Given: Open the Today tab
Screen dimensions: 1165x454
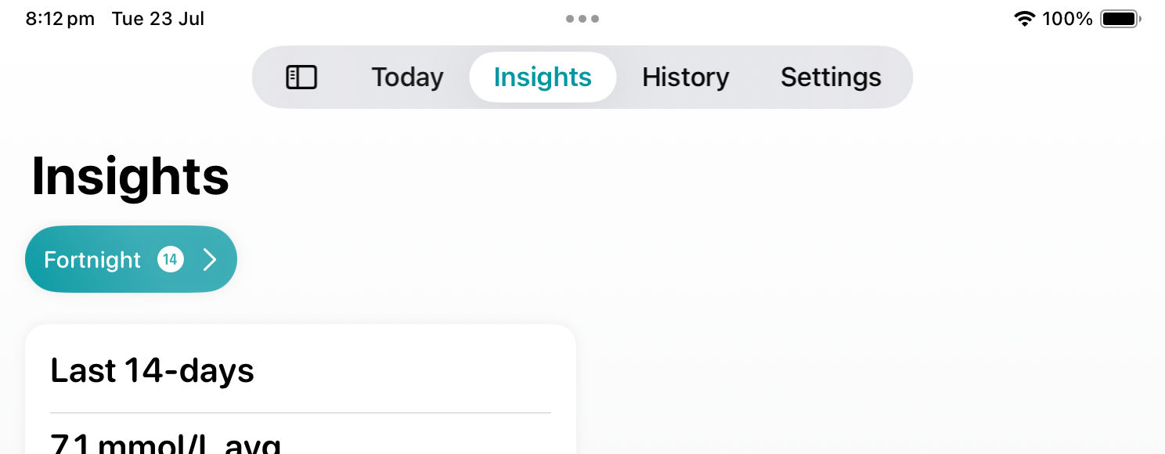Looking at the screenshot, I should (407, 77).
